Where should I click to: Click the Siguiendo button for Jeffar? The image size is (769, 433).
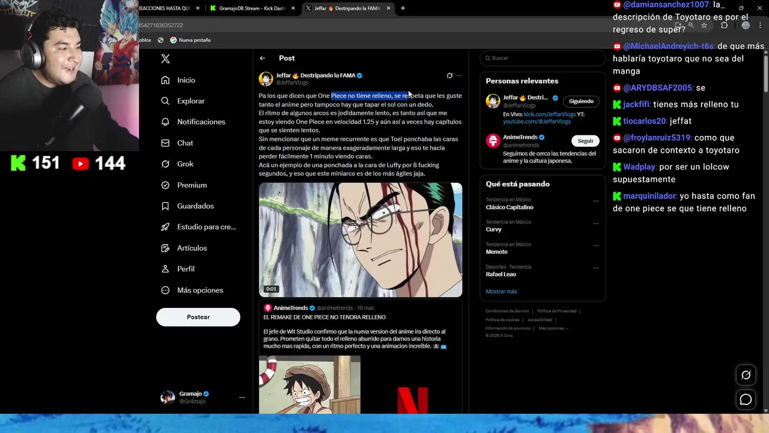581,101
